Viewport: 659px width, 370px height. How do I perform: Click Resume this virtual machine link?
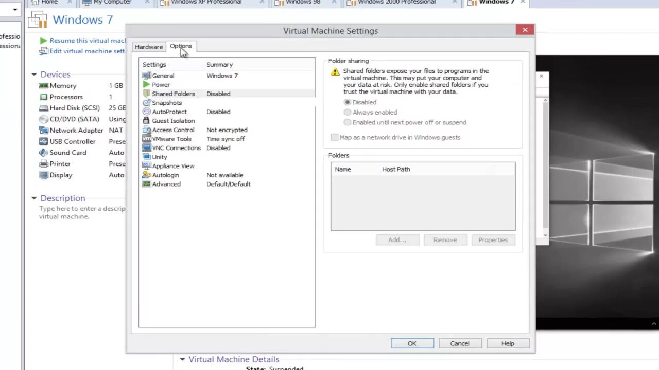[x=88, y=41]
